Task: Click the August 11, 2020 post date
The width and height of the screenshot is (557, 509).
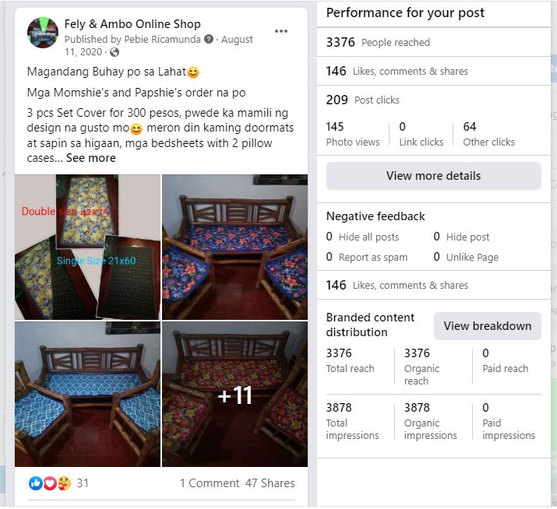Action: click(237, 40)
